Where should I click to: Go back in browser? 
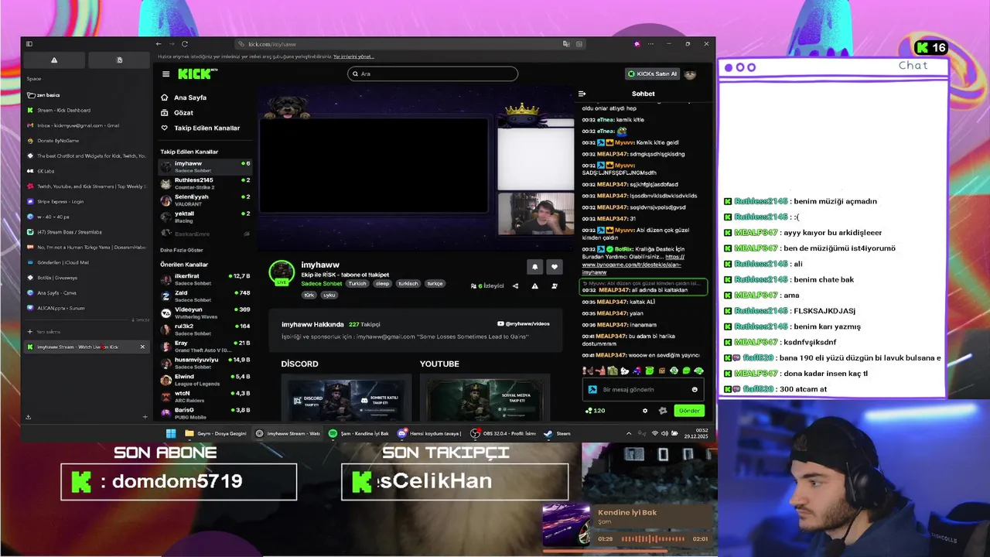click(x=159, y=44)
